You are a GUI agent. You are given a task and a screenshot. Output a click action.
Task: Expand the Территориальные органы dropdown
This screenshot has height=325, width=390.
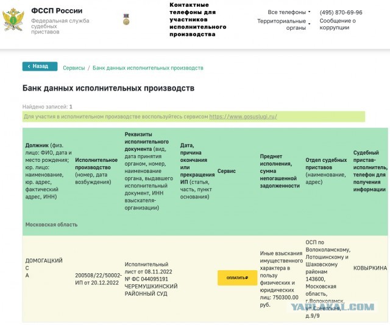[284, 24]
